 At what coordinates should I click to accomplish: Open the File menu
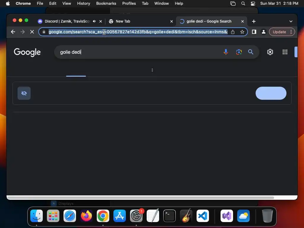coord(40,3)
